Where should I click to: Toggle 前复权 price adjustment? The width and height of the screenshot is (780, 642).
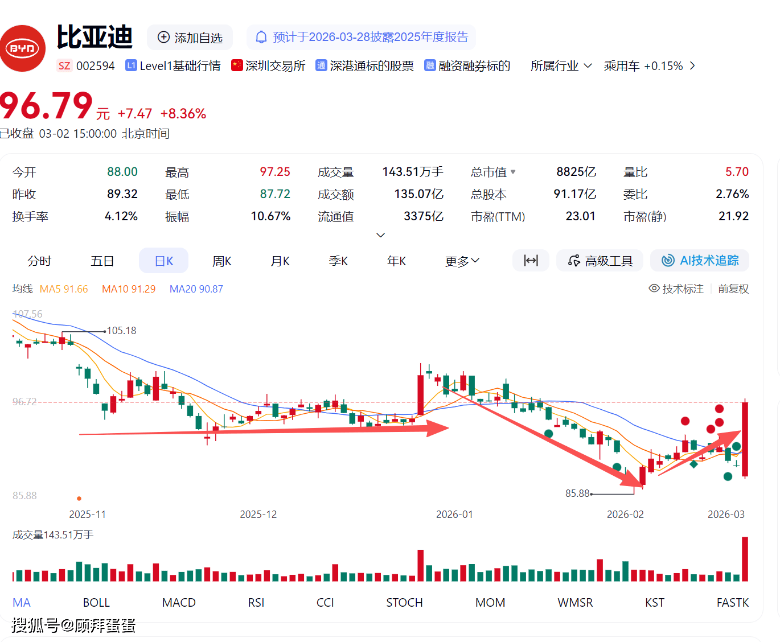coord(733,289)
